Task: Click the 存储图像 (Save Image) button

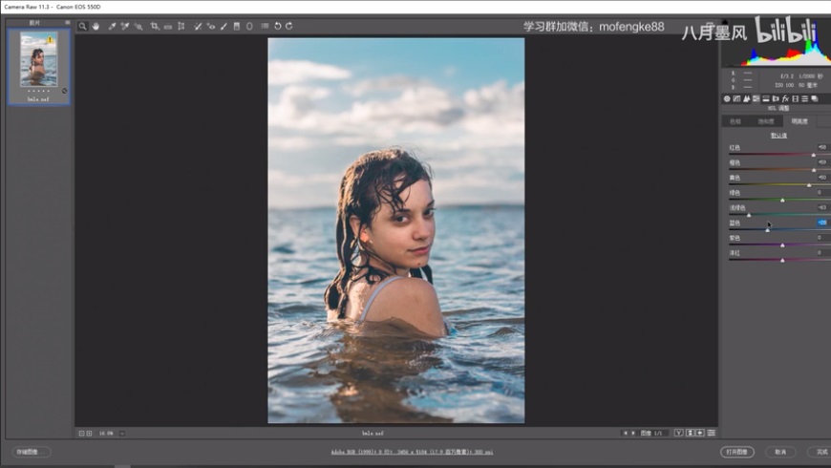Action: coord(32,452)
